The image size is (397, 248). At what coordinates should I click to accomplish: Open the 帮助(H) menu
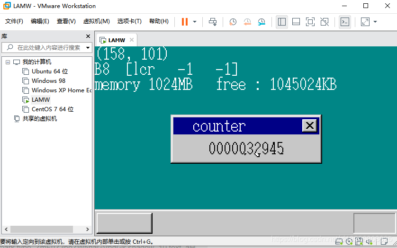click(159, 21)
